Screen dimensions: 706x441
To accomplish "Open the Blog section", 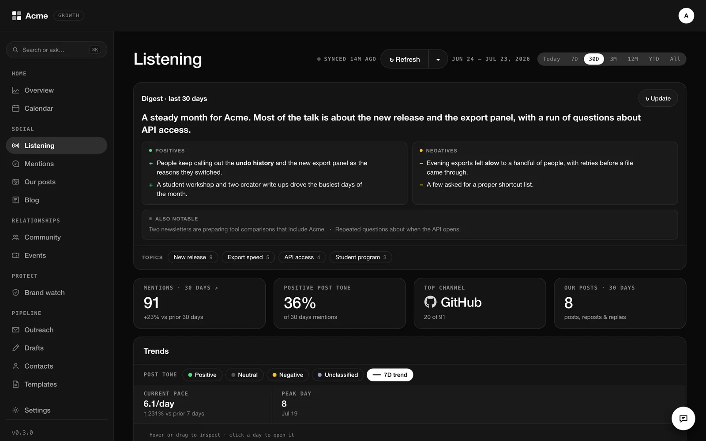I will click(x=56, y=200).
